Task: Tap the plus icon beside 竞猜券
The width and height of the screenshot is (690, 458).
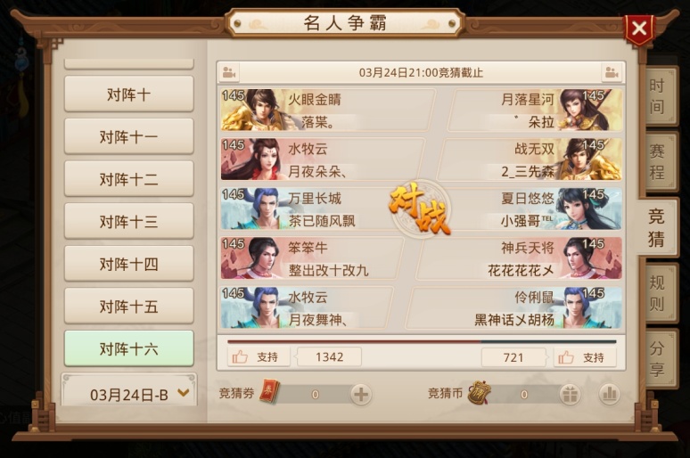Action: point(361,394)
